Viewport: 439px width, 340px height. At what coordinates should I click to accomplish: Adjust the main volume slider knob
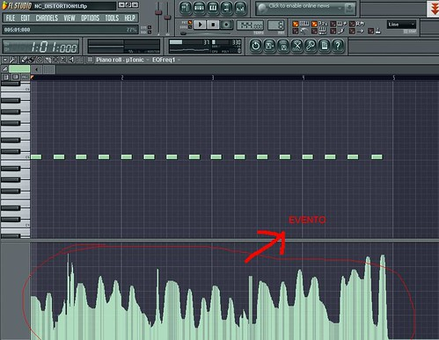coord(158,12)
